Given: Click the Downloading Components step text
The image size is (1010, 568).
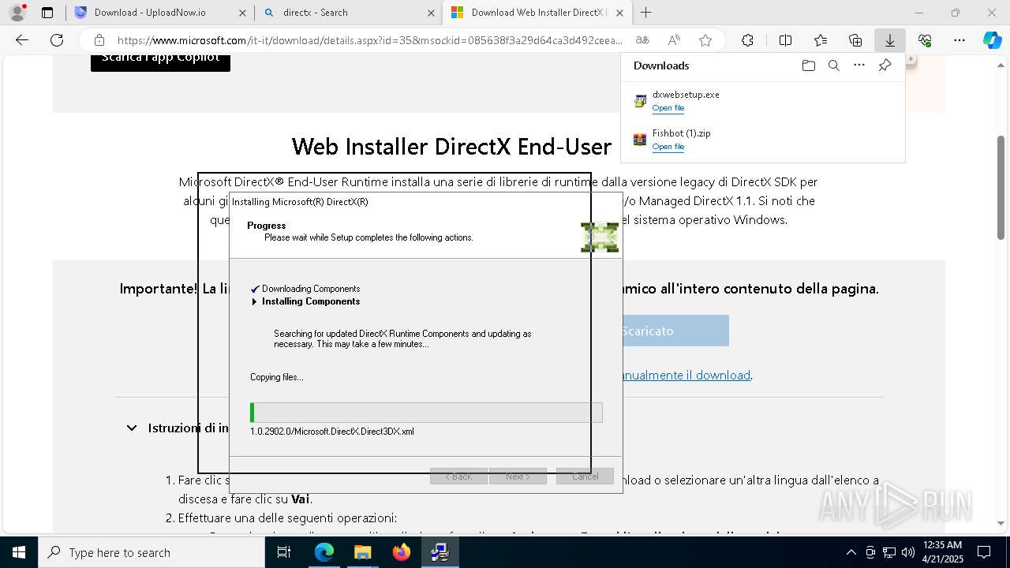Looking at the screenshot, I should (311, 289).
